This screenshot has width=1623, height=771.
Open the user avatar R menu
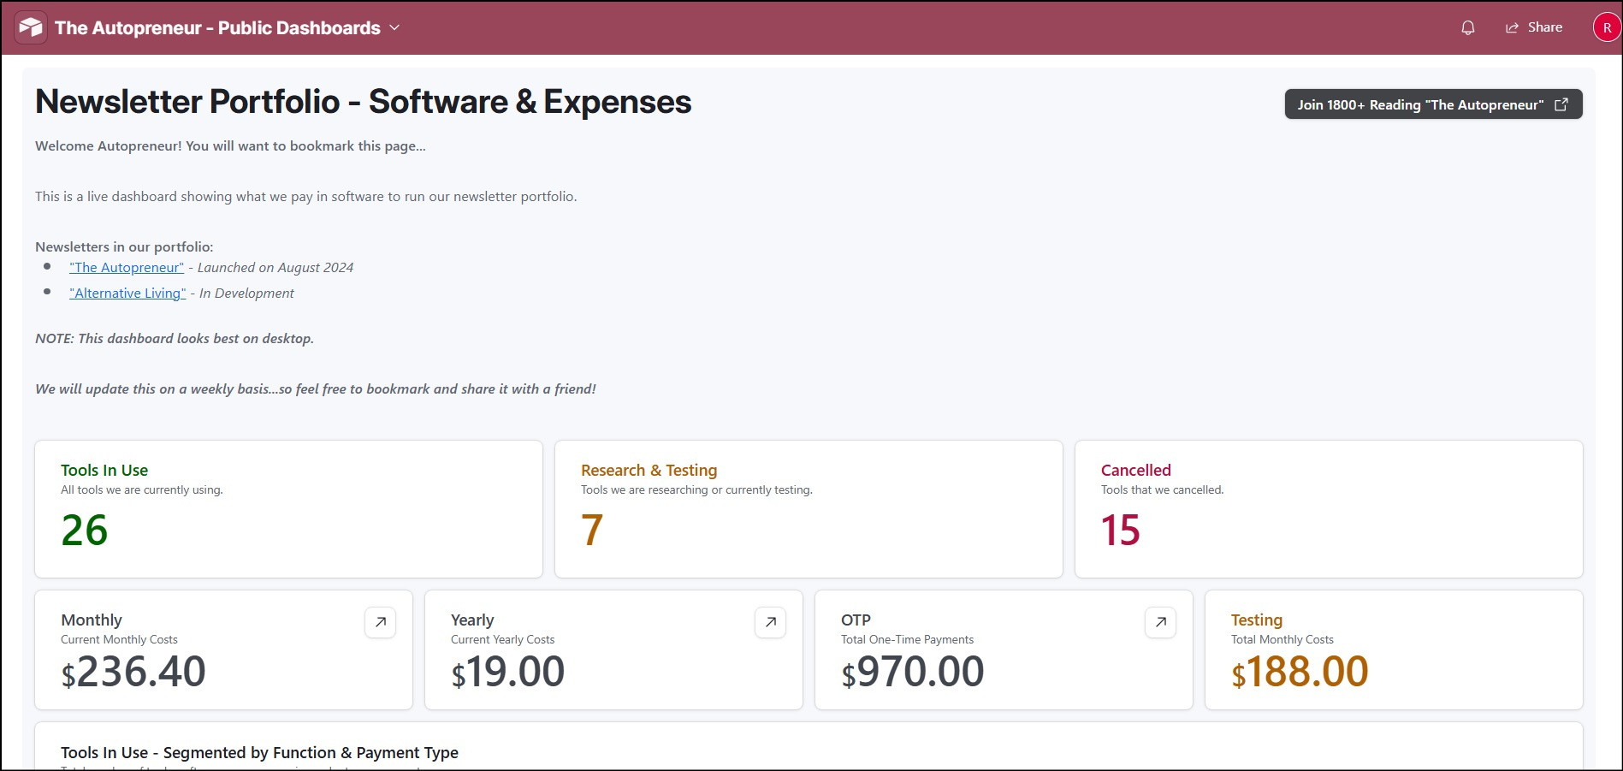1607,27
